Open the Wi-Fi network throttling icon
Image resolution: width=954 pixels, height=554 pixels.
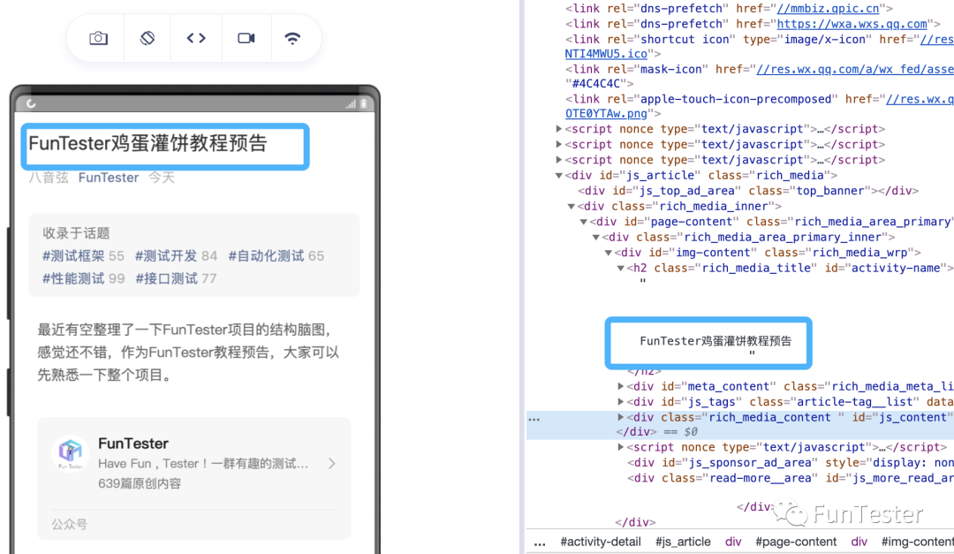click(292, 38)
